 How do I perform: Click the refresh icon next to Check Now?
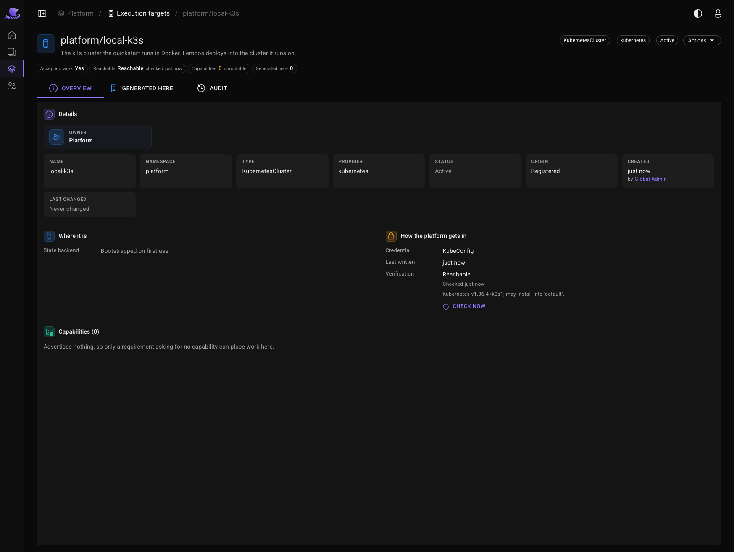coord(446,307)
